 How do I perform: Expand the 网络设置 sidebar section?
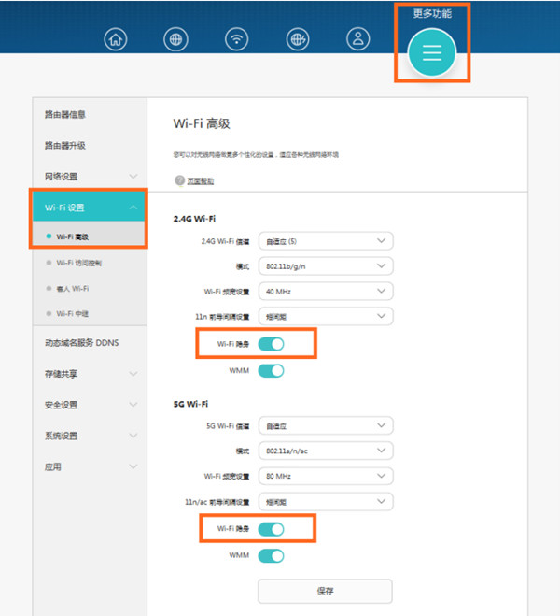coord(90,177)
